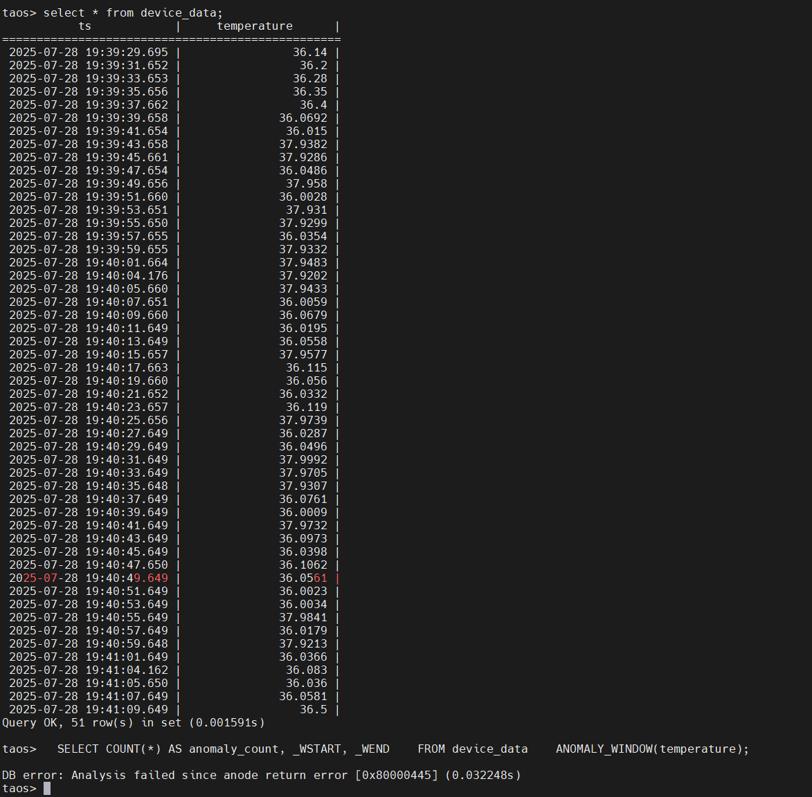Screen dimensions: 812x797
Task: Click the red-highlighted timestamp ending 19:40:49.649
Action: pyautogui.click(x=88, y=578)
